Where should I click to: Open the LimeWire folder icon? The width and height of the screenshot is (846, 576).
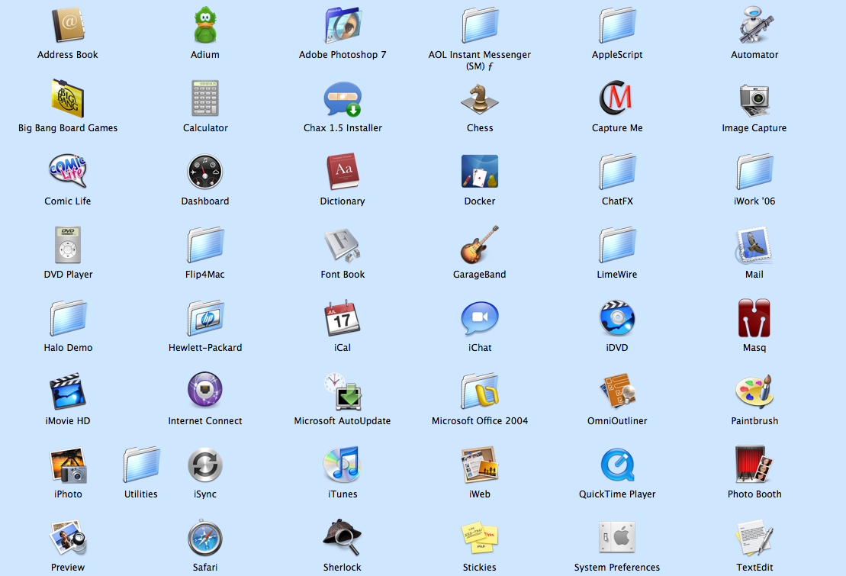(617, 245)
